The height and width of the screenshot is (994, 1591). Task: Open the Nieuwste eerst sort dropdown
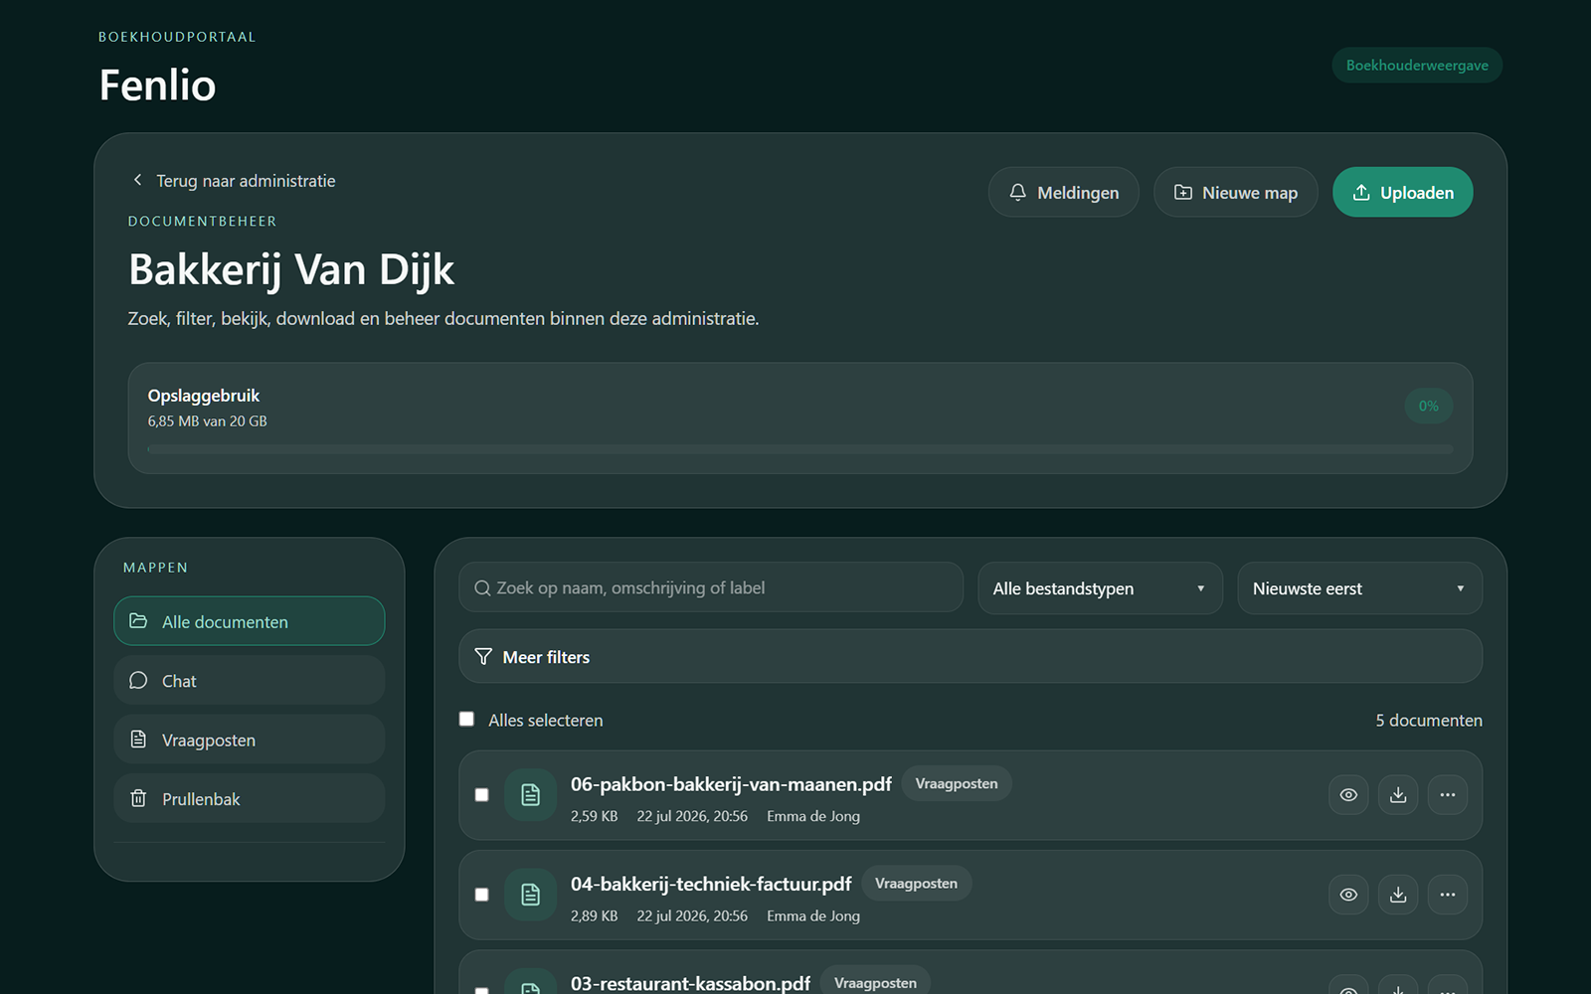click(x=1359, y=588)
